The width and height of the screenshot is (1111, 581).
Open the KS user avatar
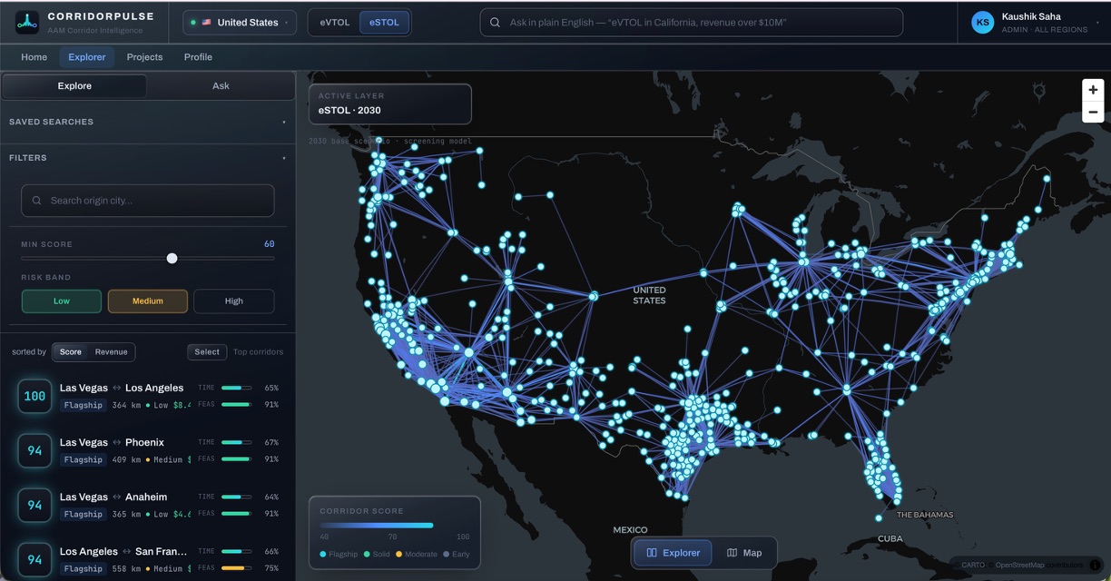[982, 23]
